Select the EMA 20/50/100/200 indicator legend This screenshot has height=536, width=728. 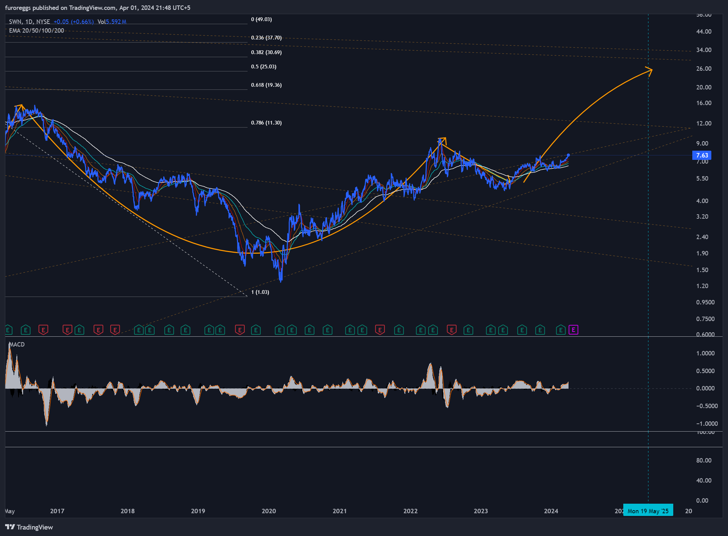click(36, 31)
